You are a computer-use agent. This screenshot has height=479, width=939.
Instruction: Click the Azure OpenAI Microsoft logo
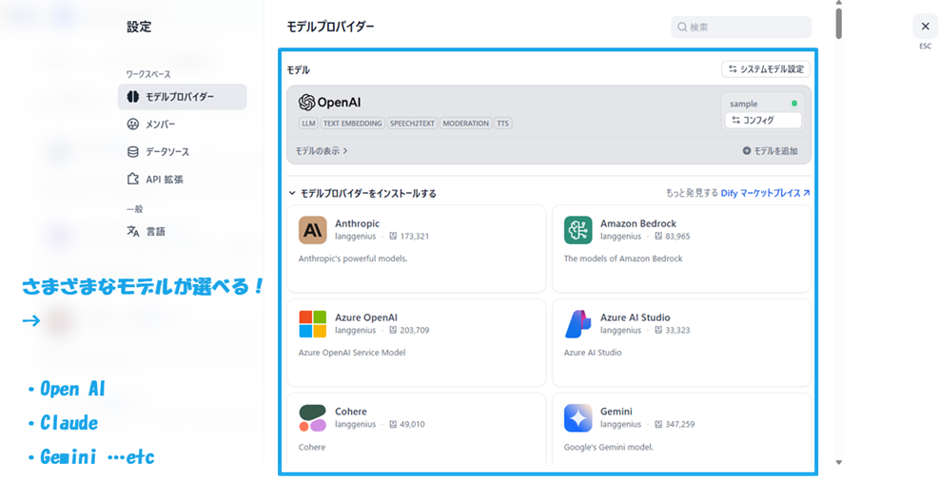tap(313, 324)
